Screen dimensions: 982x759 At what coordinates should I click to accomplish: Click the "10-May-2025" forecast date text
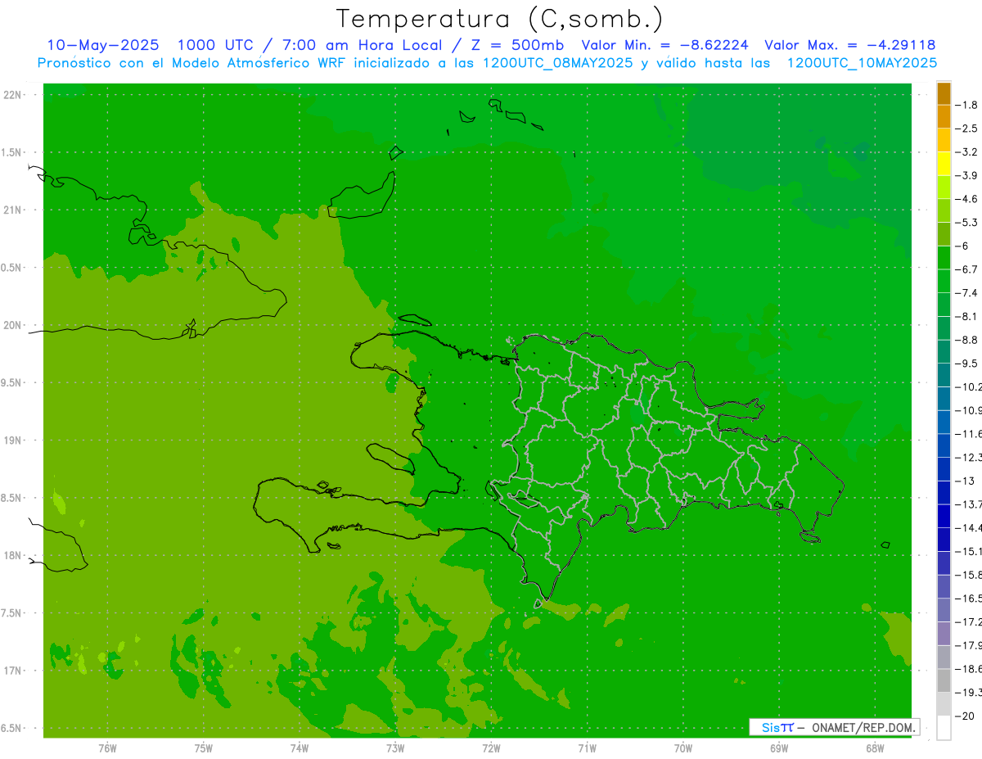[x=103, y=45]
